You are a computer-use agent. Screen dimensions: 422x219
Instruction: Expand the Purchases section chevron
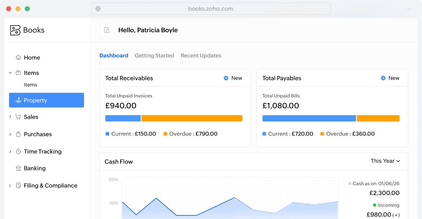(x=10, y=134)
